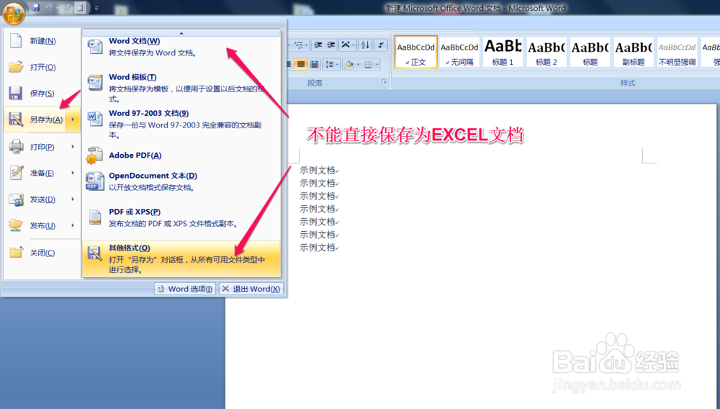Screen dimensions: 720x409
Task: Click the ODT OpenDocument icon
Action: coord(94,181)
